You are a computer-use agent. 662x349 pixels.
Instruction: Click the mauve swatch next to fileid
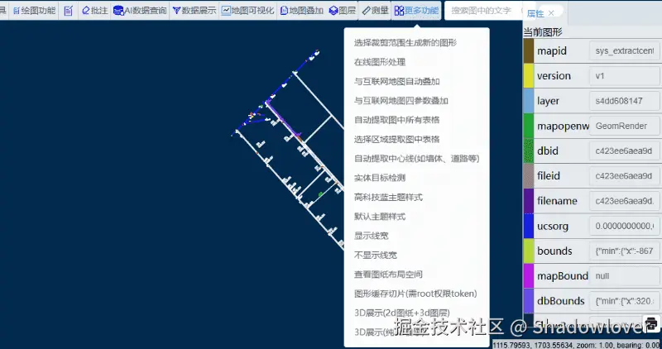pyautogui.click(x=529, y=176)
